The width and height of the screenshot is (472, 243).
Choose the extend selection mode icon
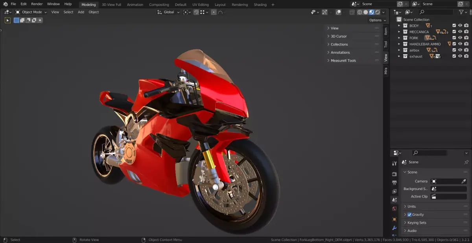(22, 20)
